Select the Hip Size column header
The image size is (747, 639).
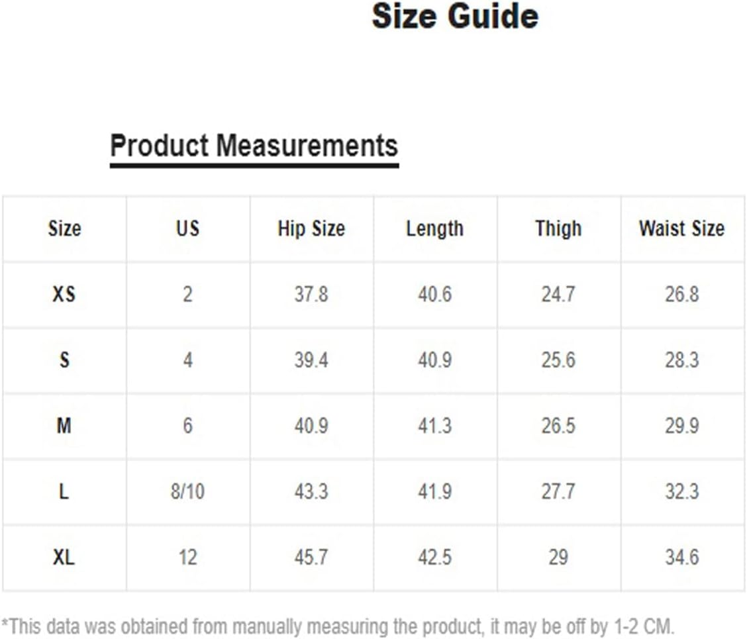pos(311,228)
